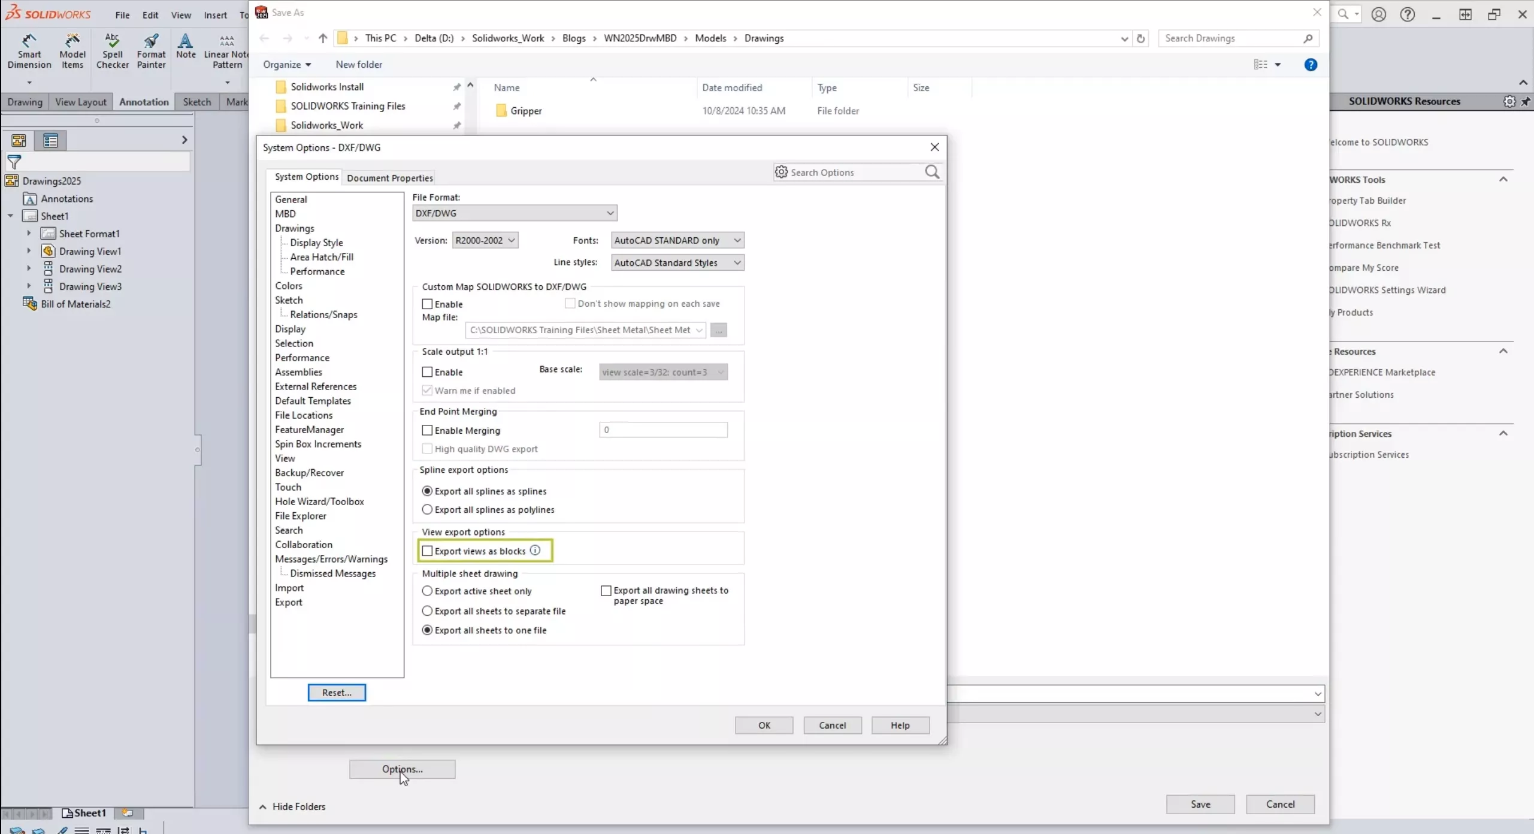Screen dimensions: 1534x834
Task: Click the Help button in dialog
Action: pyautogui.click(x=900, y=725)
